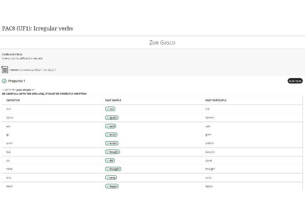The image size is (305, 215).
Task: Click the 'bought' answer field
Action: (x=113, y=152)
